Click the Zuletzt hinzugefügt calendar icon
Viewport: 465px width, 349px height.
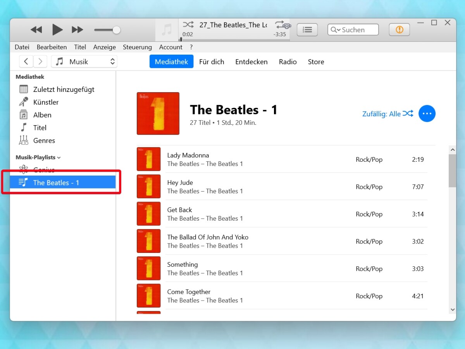click(24, 89)
